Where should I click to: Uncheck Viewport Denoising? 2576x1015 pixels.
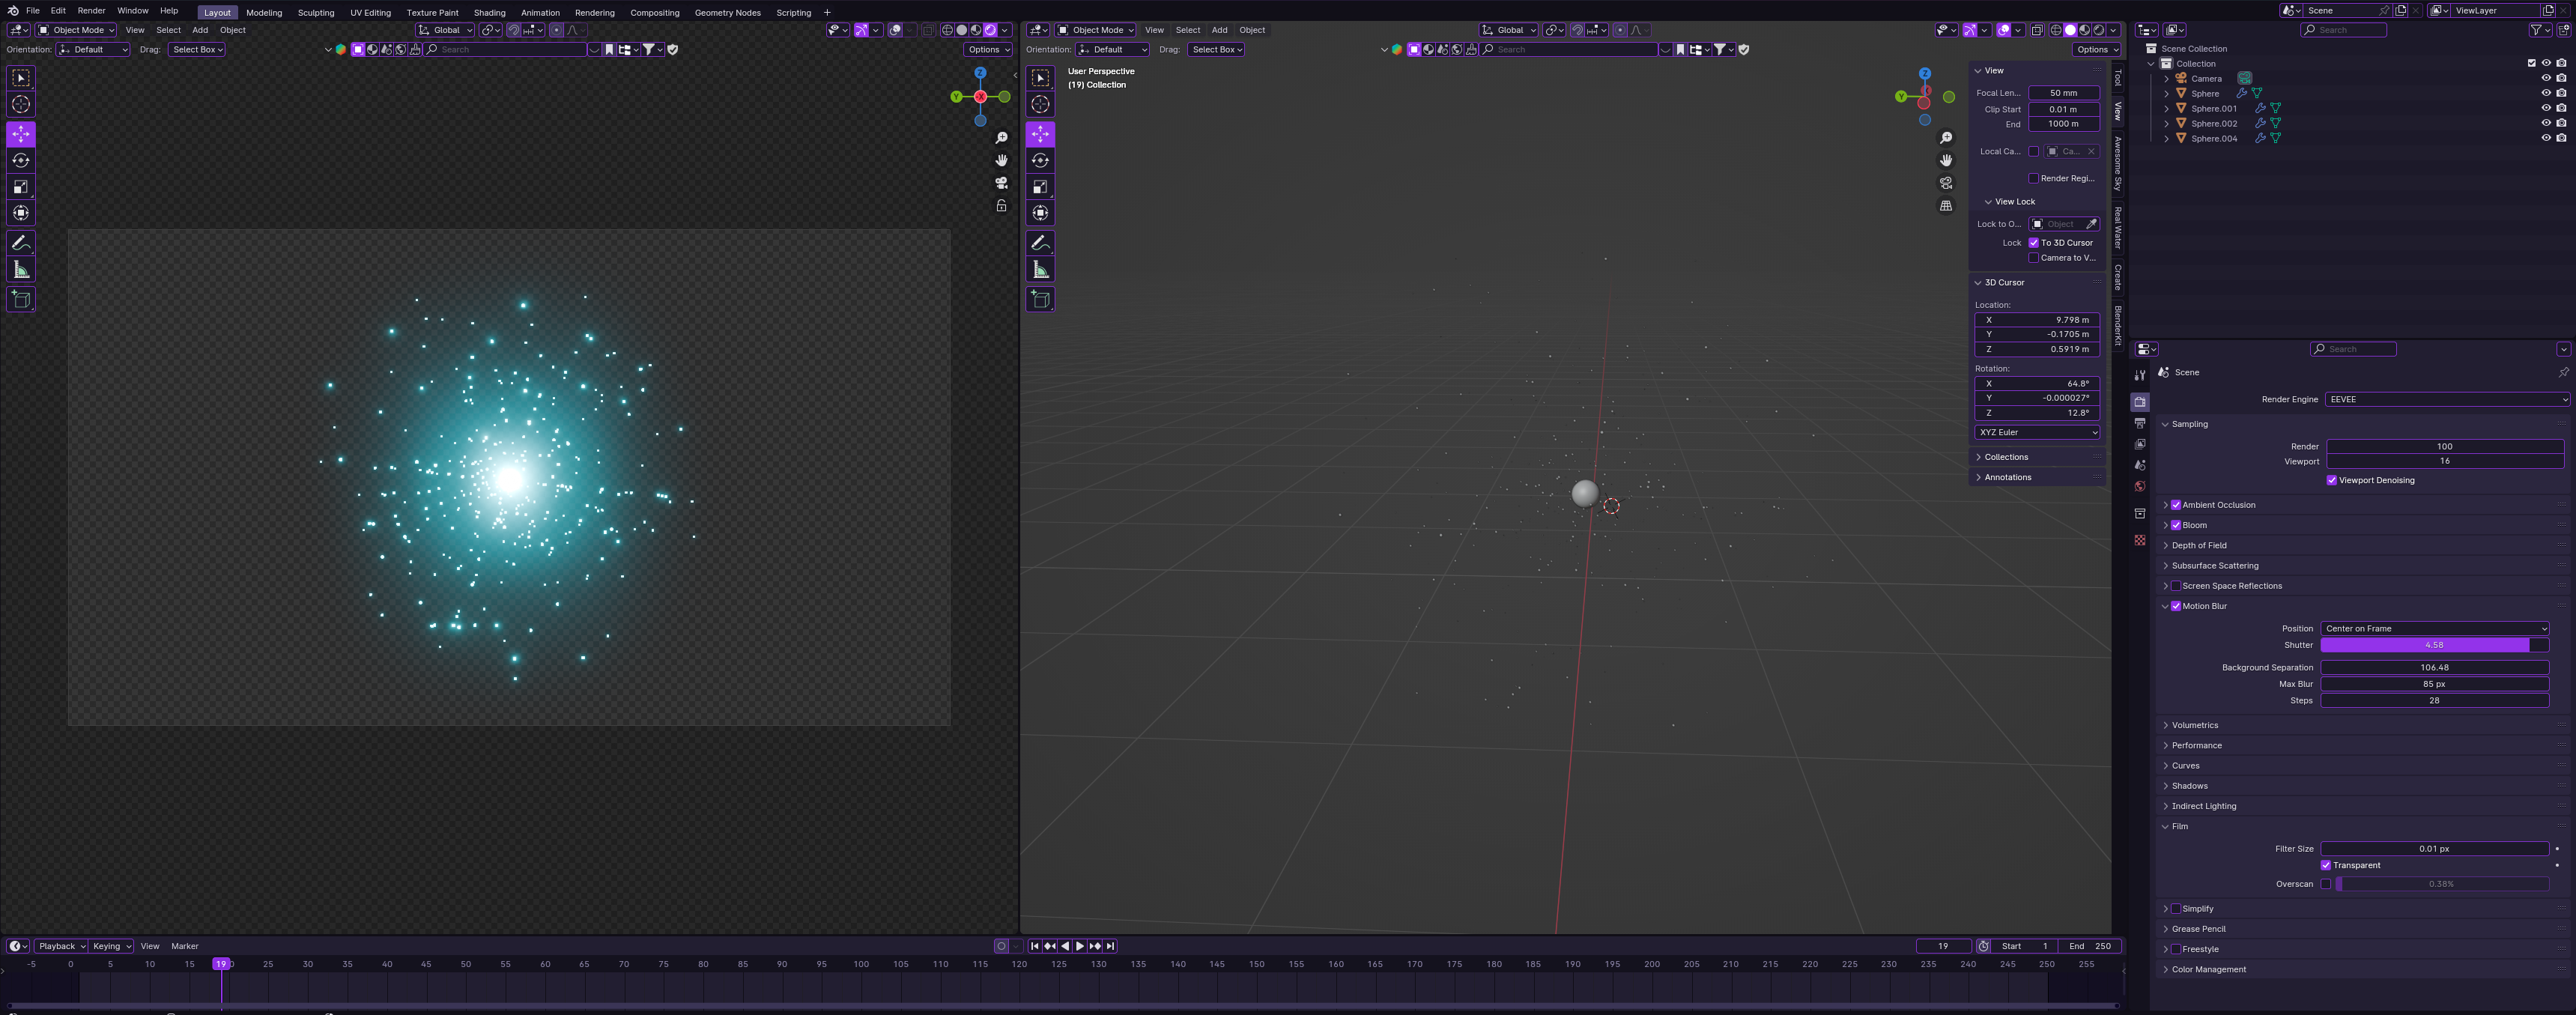[2331, 480]
